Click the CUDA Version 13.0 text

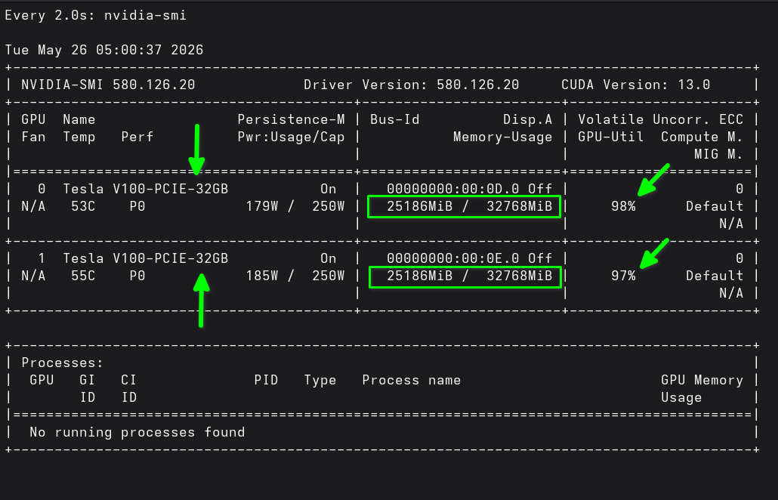(x=635, y=85)
